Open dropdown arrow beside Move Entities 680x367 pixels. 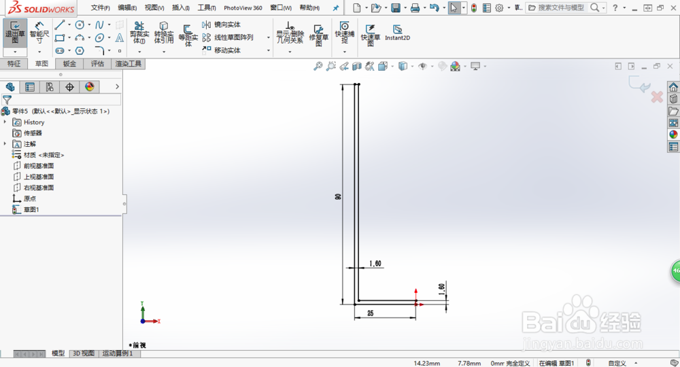(269, 51)
